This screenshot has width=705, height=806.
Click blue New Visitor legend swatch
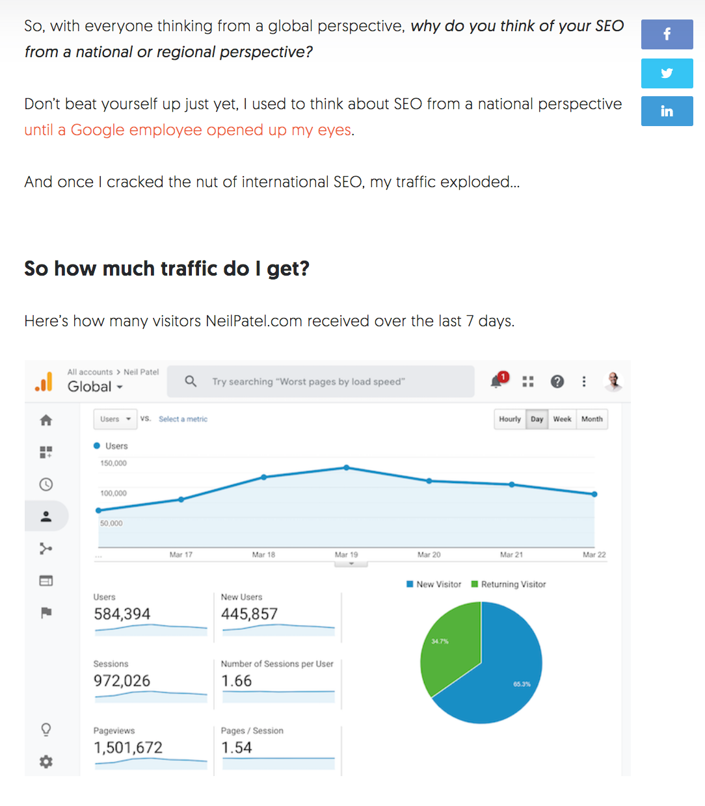click(410, 584)
